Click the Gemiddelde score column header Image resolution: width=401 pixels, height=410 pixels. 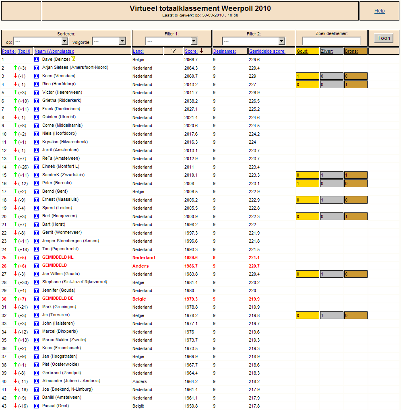point(267,51)
